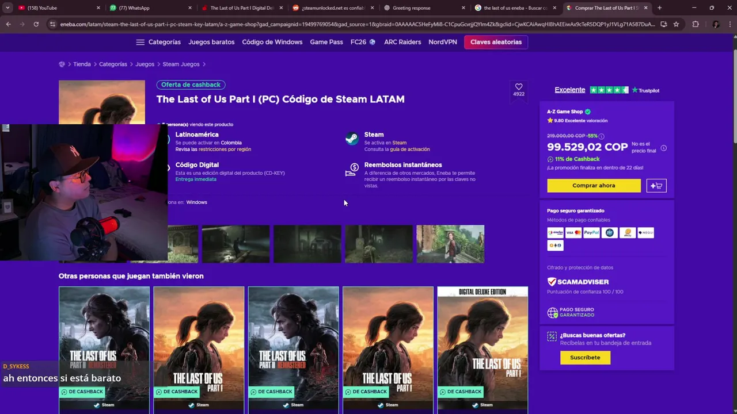Click the address bar URL field
Screen dimensions: 737x414
tap(357, 24)
